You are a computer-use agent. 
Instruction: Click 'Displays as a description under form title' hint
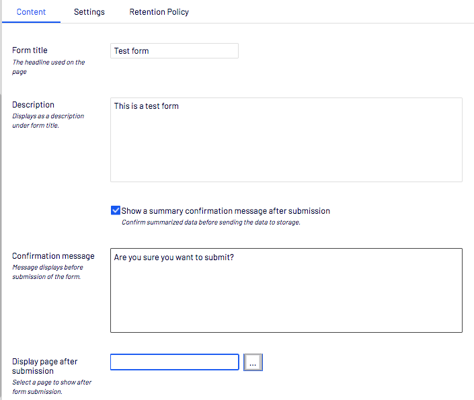click(x=48, y=120)
